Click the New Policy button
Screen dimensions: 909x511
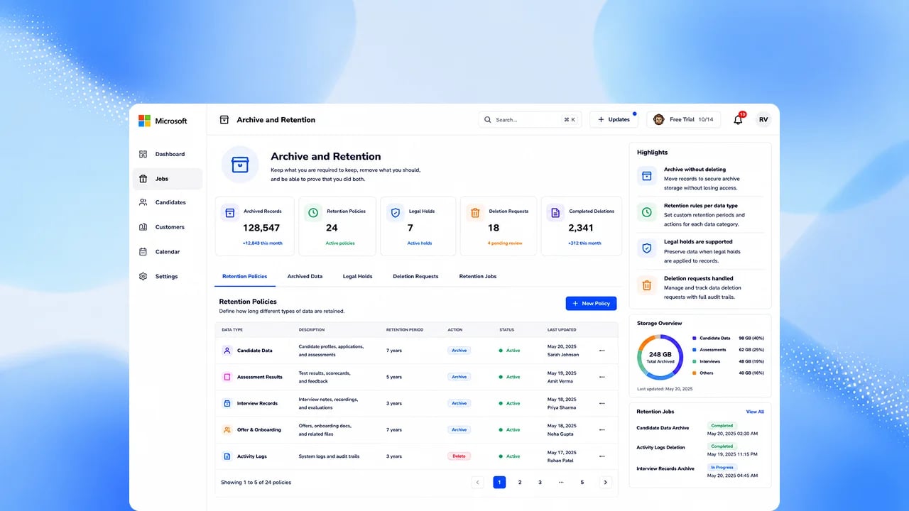coord(591,303)
